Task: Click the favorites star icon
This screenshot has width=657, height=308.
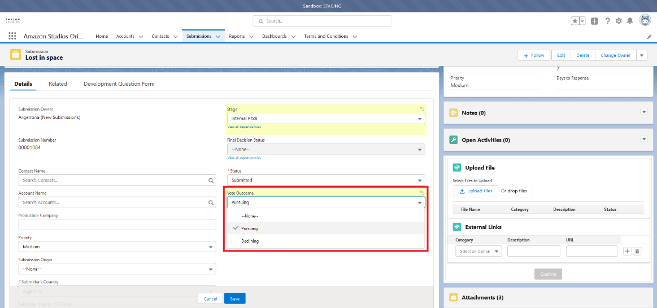Action: click(575, 21)
